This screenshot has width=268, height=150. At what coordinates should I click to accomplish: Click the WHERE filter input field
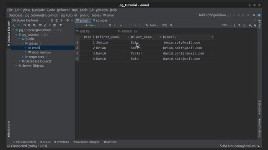tap(96, 32)
